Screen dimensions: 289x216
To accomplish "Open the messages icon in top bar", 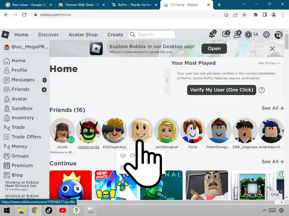I will point(226,34).
